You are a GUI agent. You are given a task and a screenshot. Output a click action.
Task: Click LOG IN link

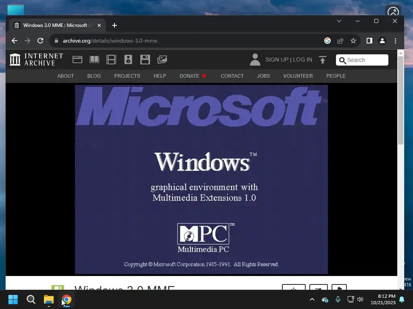302,60
